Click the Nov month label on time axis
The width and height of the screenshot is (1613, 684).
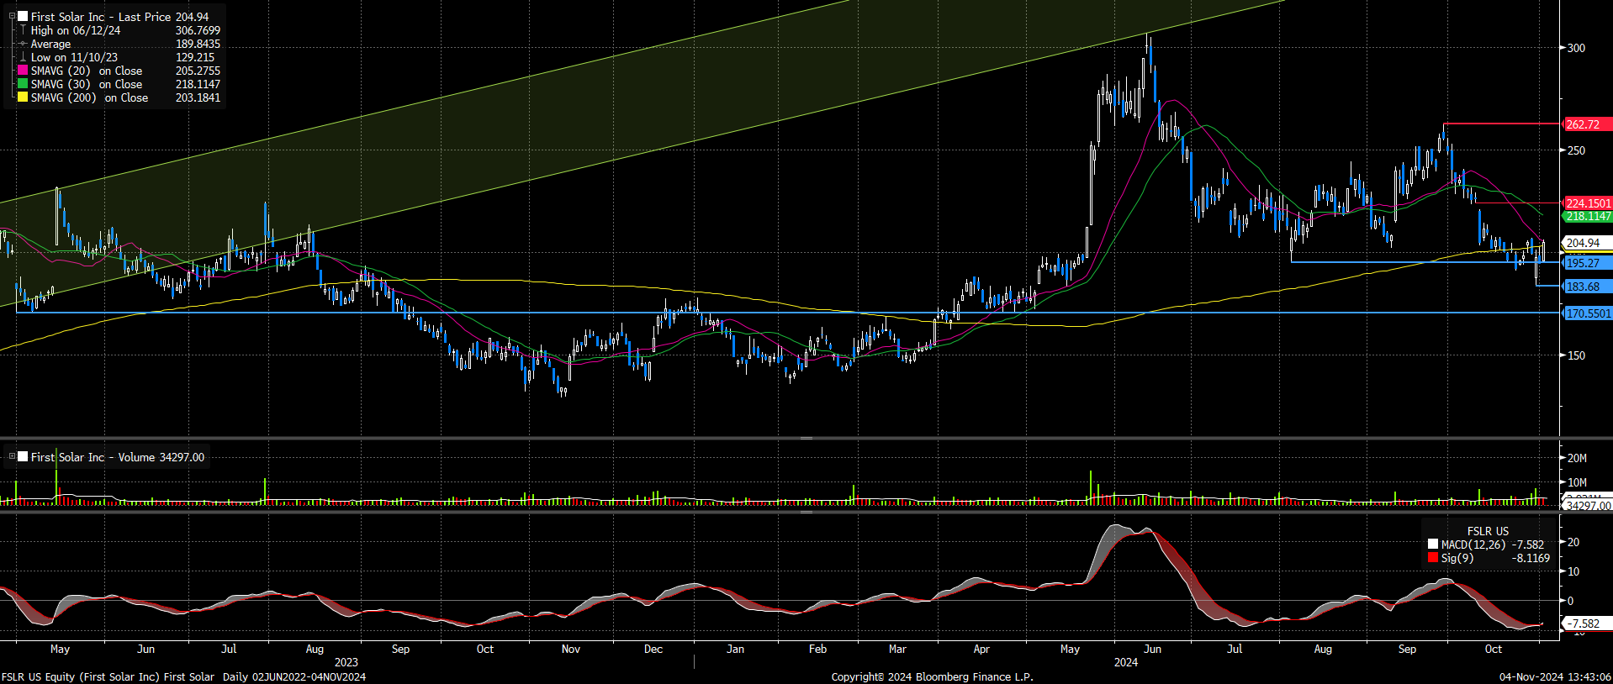(x=571, y=649)
